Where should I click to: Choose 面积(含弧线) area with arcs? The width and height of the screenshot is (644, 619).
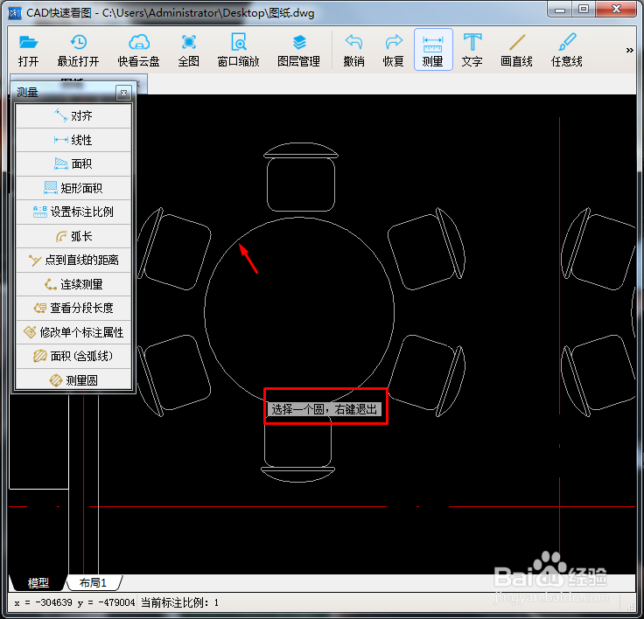coord(73,356)
